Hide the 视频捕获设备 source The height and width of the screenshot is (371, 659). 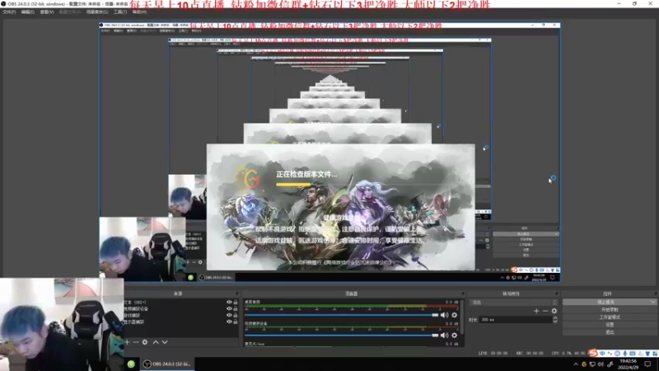tap(229, 308)
